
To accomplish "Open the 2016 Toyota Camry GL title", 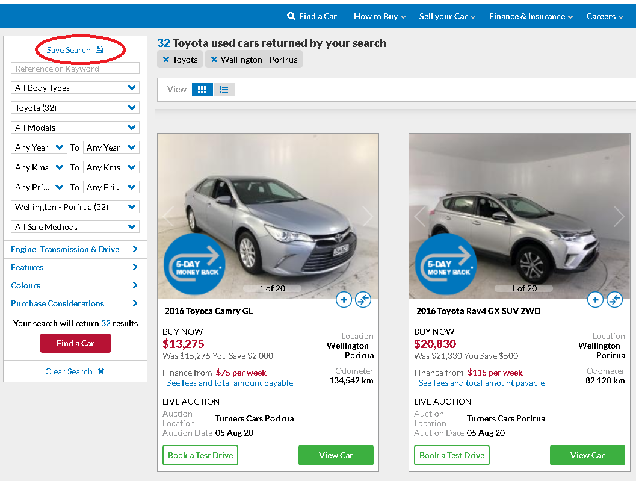I will 208,311.
